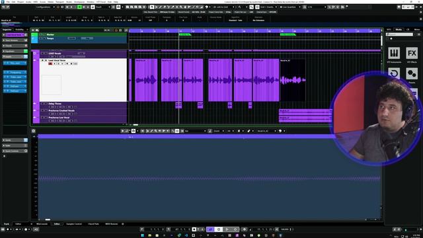Open the Use Quantize dropdown
The width and height of the screenshot is (423, 238).
pyautogui.click(x=290, y=7)
